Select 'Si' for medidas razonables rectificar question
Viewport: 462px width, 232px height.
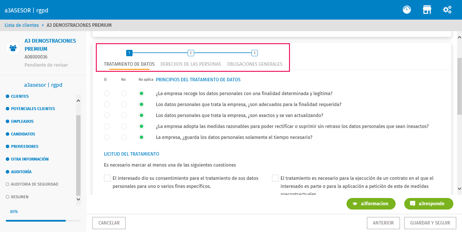pos(107,126)
